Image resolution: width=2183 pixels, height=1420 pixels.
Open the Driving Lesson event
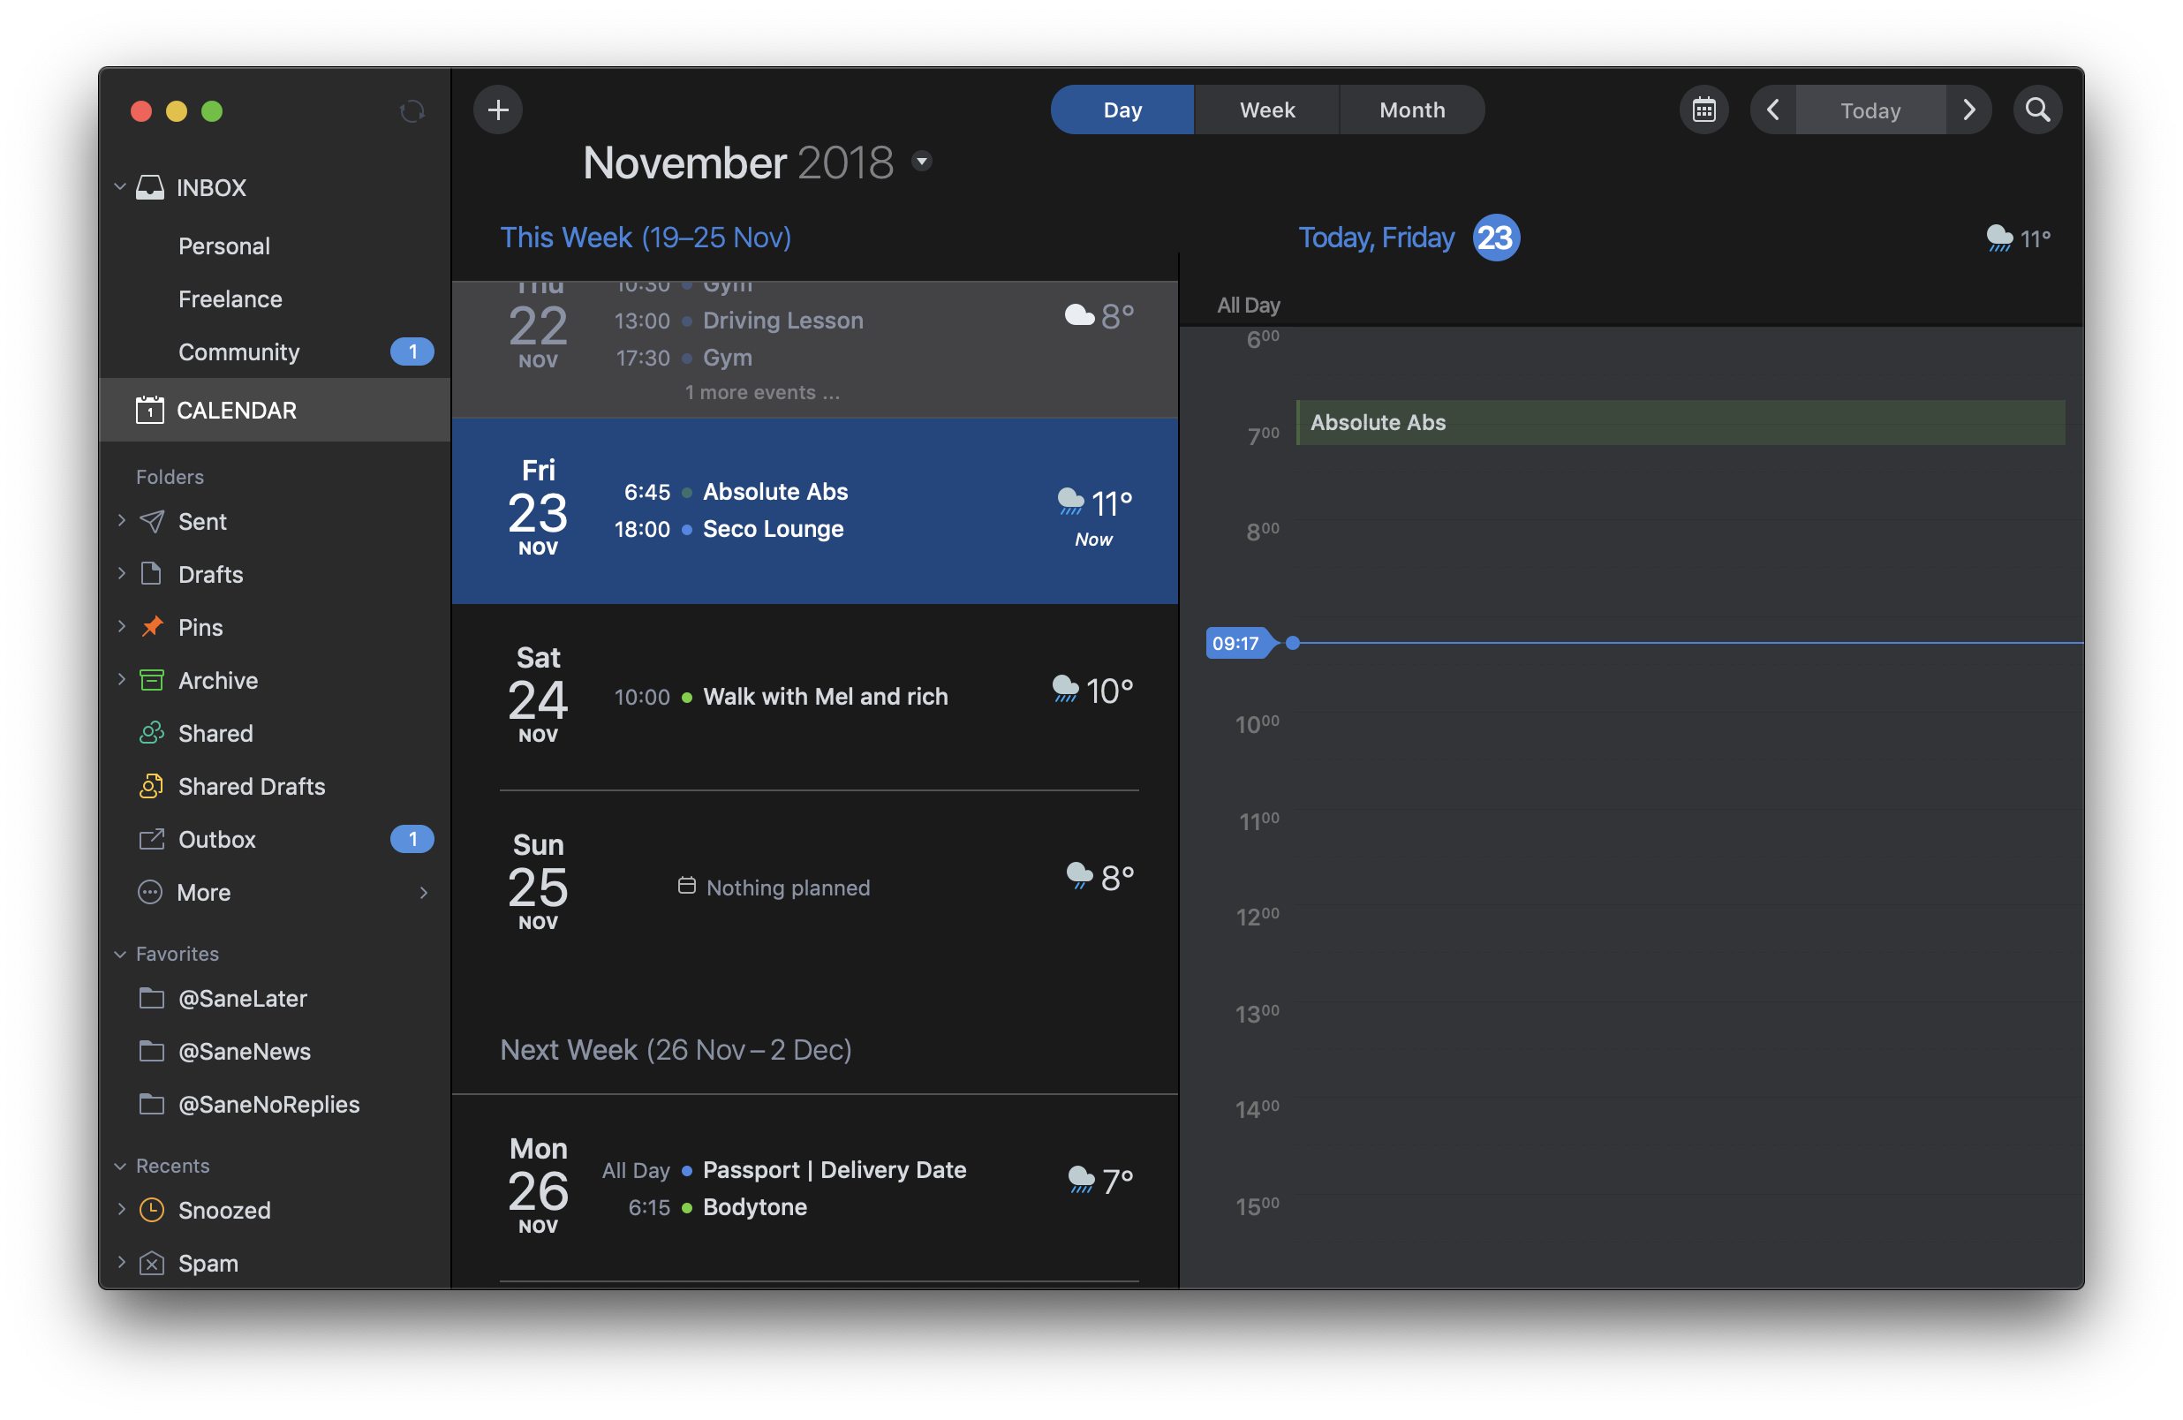pos(782,321)
